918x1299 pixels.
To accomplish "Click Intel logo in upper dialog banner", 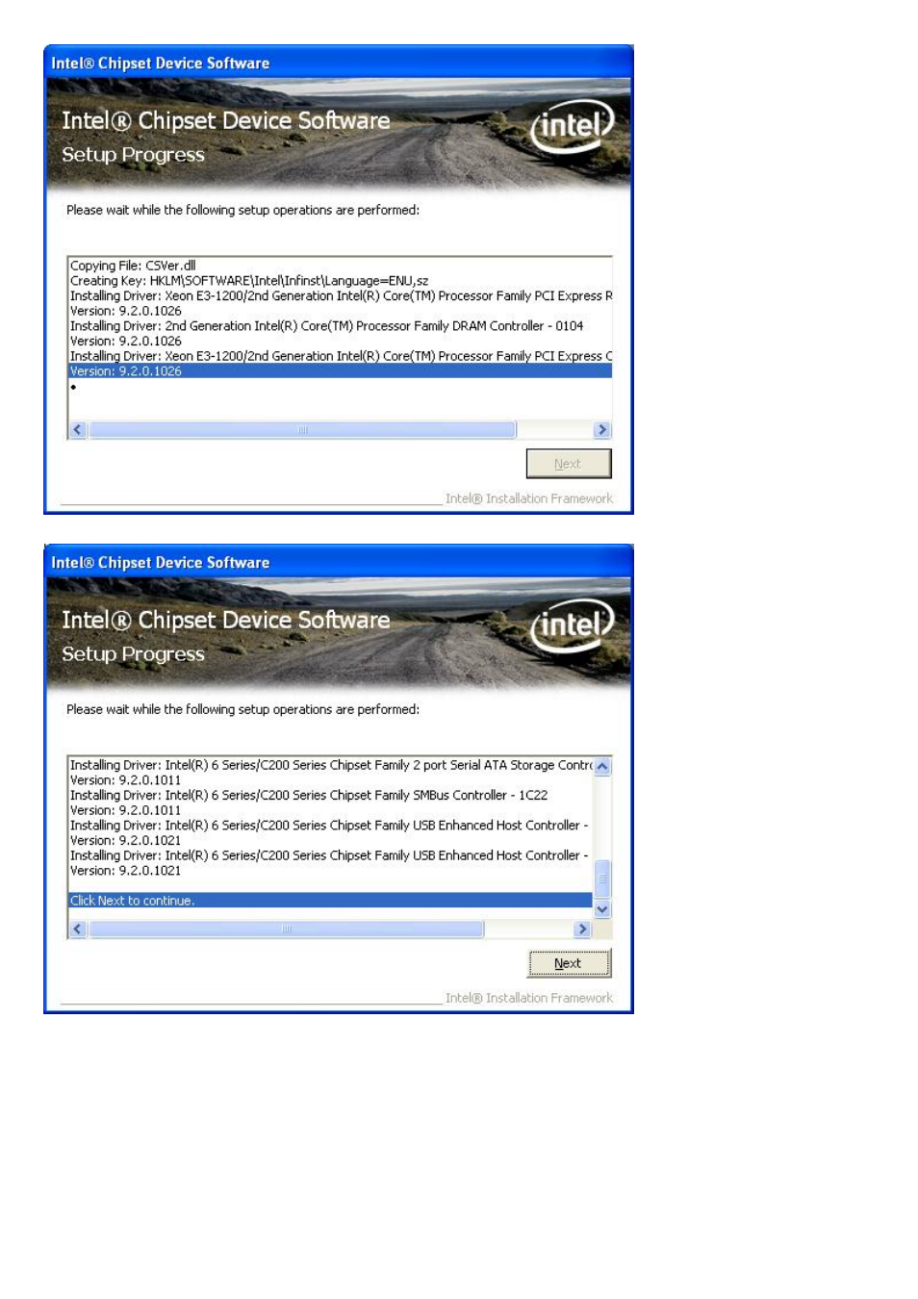I will 572,127.
